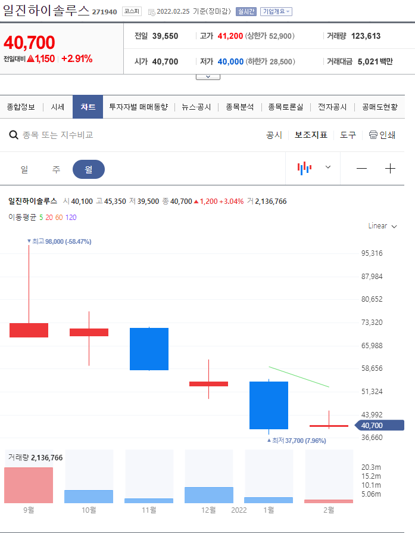The image size is (415, 533).
Task: Click the 12월 blue volume bar
Action: (209, 495)
